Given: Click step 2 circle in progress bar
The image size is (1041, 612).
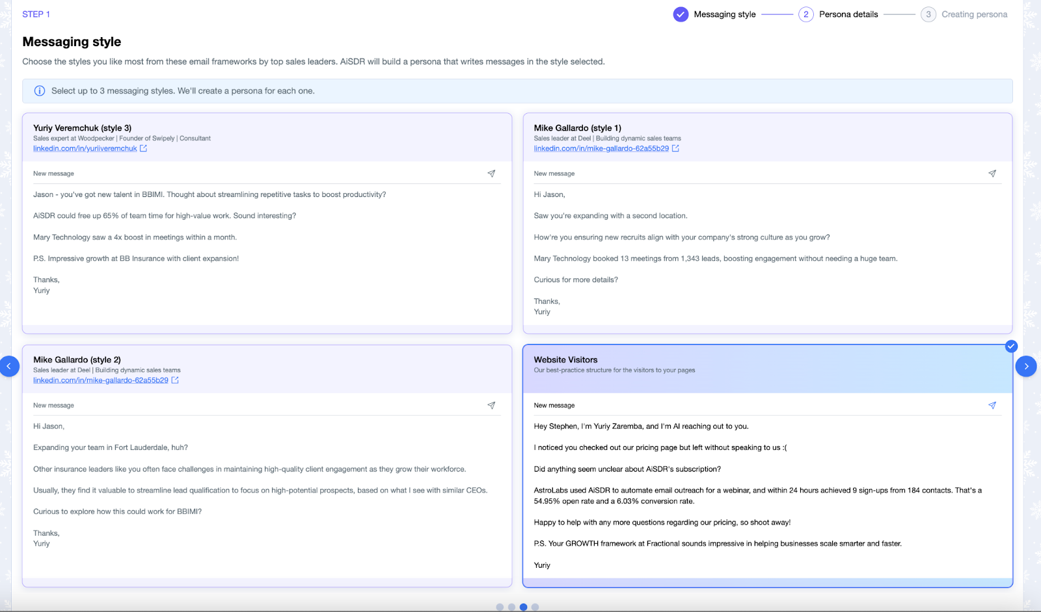Looking at the screenshot, I should 806,14.
